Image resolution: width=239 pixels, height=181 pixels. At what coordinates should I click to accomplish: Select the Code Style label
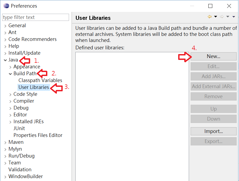click(x=25, y=94)
